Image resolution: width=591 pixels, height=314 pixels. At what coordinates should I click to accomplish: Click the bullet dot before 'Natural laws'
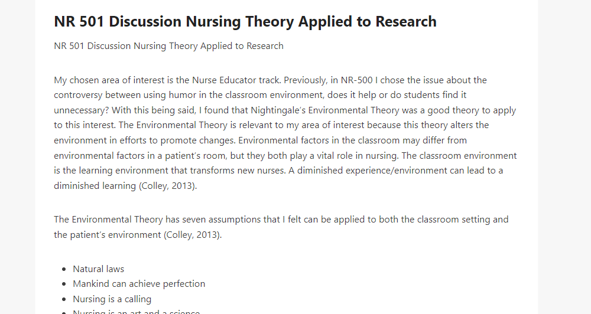[x=64, y=269]
